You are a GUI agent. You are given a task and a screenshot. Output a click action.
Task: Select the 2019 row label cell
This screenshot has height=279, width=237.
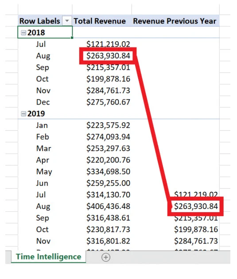pos(45,113)
